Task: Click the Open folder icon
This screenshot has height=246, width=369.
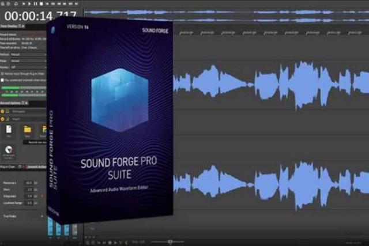Action: click(x=27, y=130)
